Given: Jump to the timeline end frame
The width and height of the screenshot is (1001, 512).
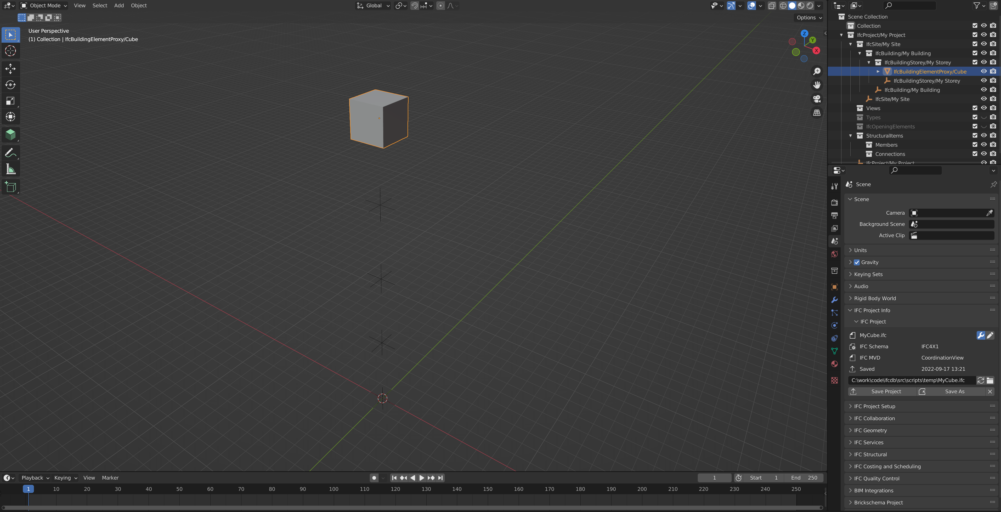Looking at the screenshot, I should pos(440,478).
